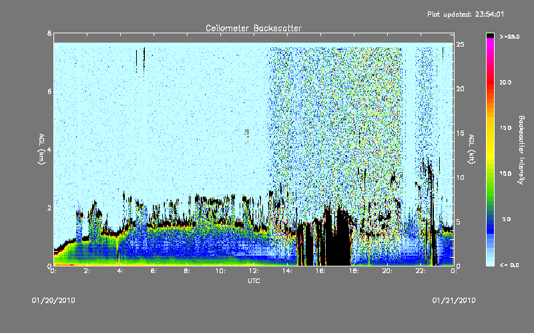534x333 pixels.
Task: Click the '8' km tick on left axis
Action: pyautogui.click(x=49, y=33)
